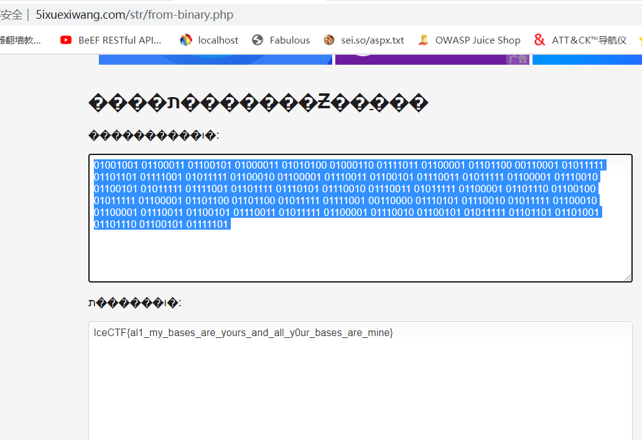Click the resize grip of the binary textarea
642x440 pixels.
click(628, 278)
